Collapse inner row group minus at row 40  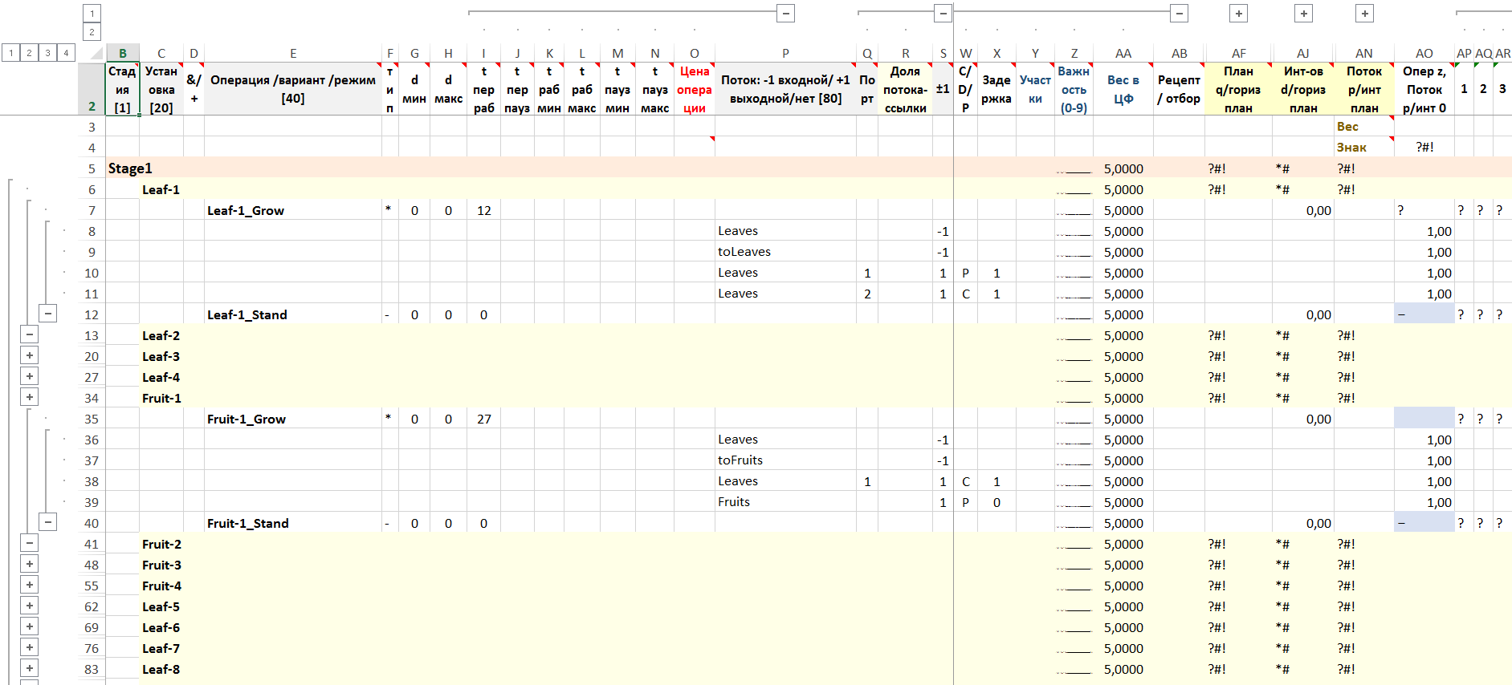[x=48, y=522]
